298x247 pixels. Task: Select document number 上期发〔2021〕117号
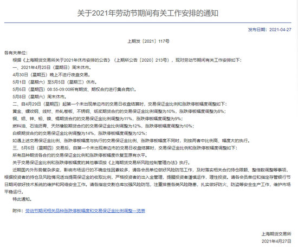148,41
